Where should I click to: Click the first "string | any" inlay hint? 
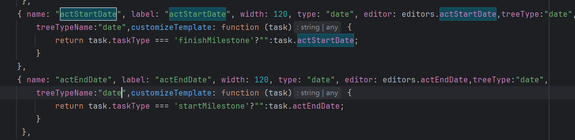tap(317, 27)
